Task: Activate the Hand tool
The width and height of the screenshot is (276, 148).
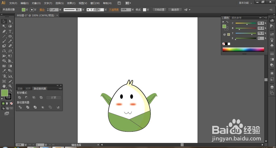Action: [4, 86]
